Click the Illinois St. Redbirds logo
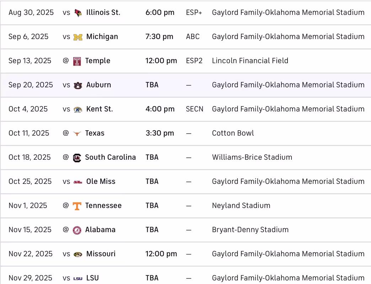Image resolution: width=371 pixels, height=284 pixels. 78,13
